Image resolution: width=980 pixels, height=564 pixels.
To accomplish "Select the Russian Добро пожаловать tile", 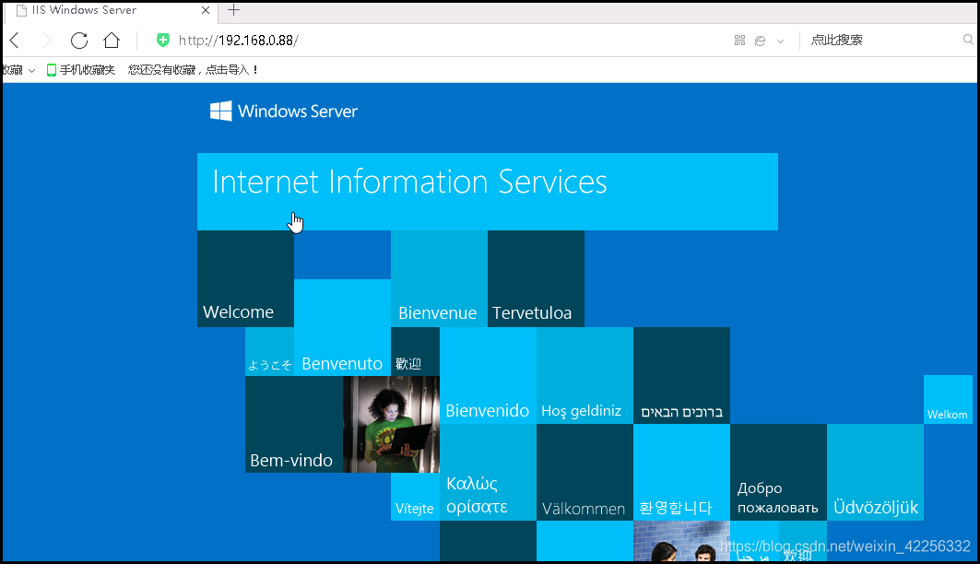I will point(778,472).
